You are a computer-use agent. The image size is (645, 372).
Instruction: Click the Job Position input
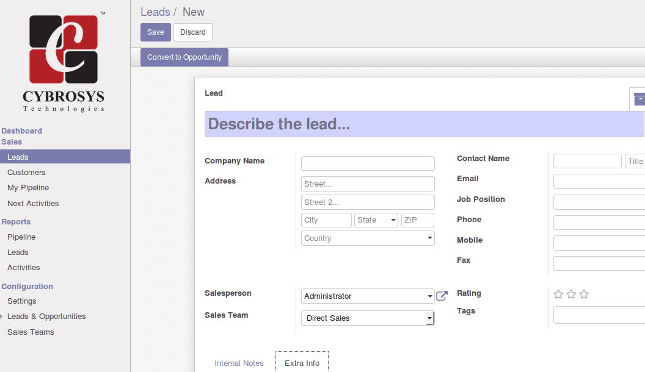point(599,202)
